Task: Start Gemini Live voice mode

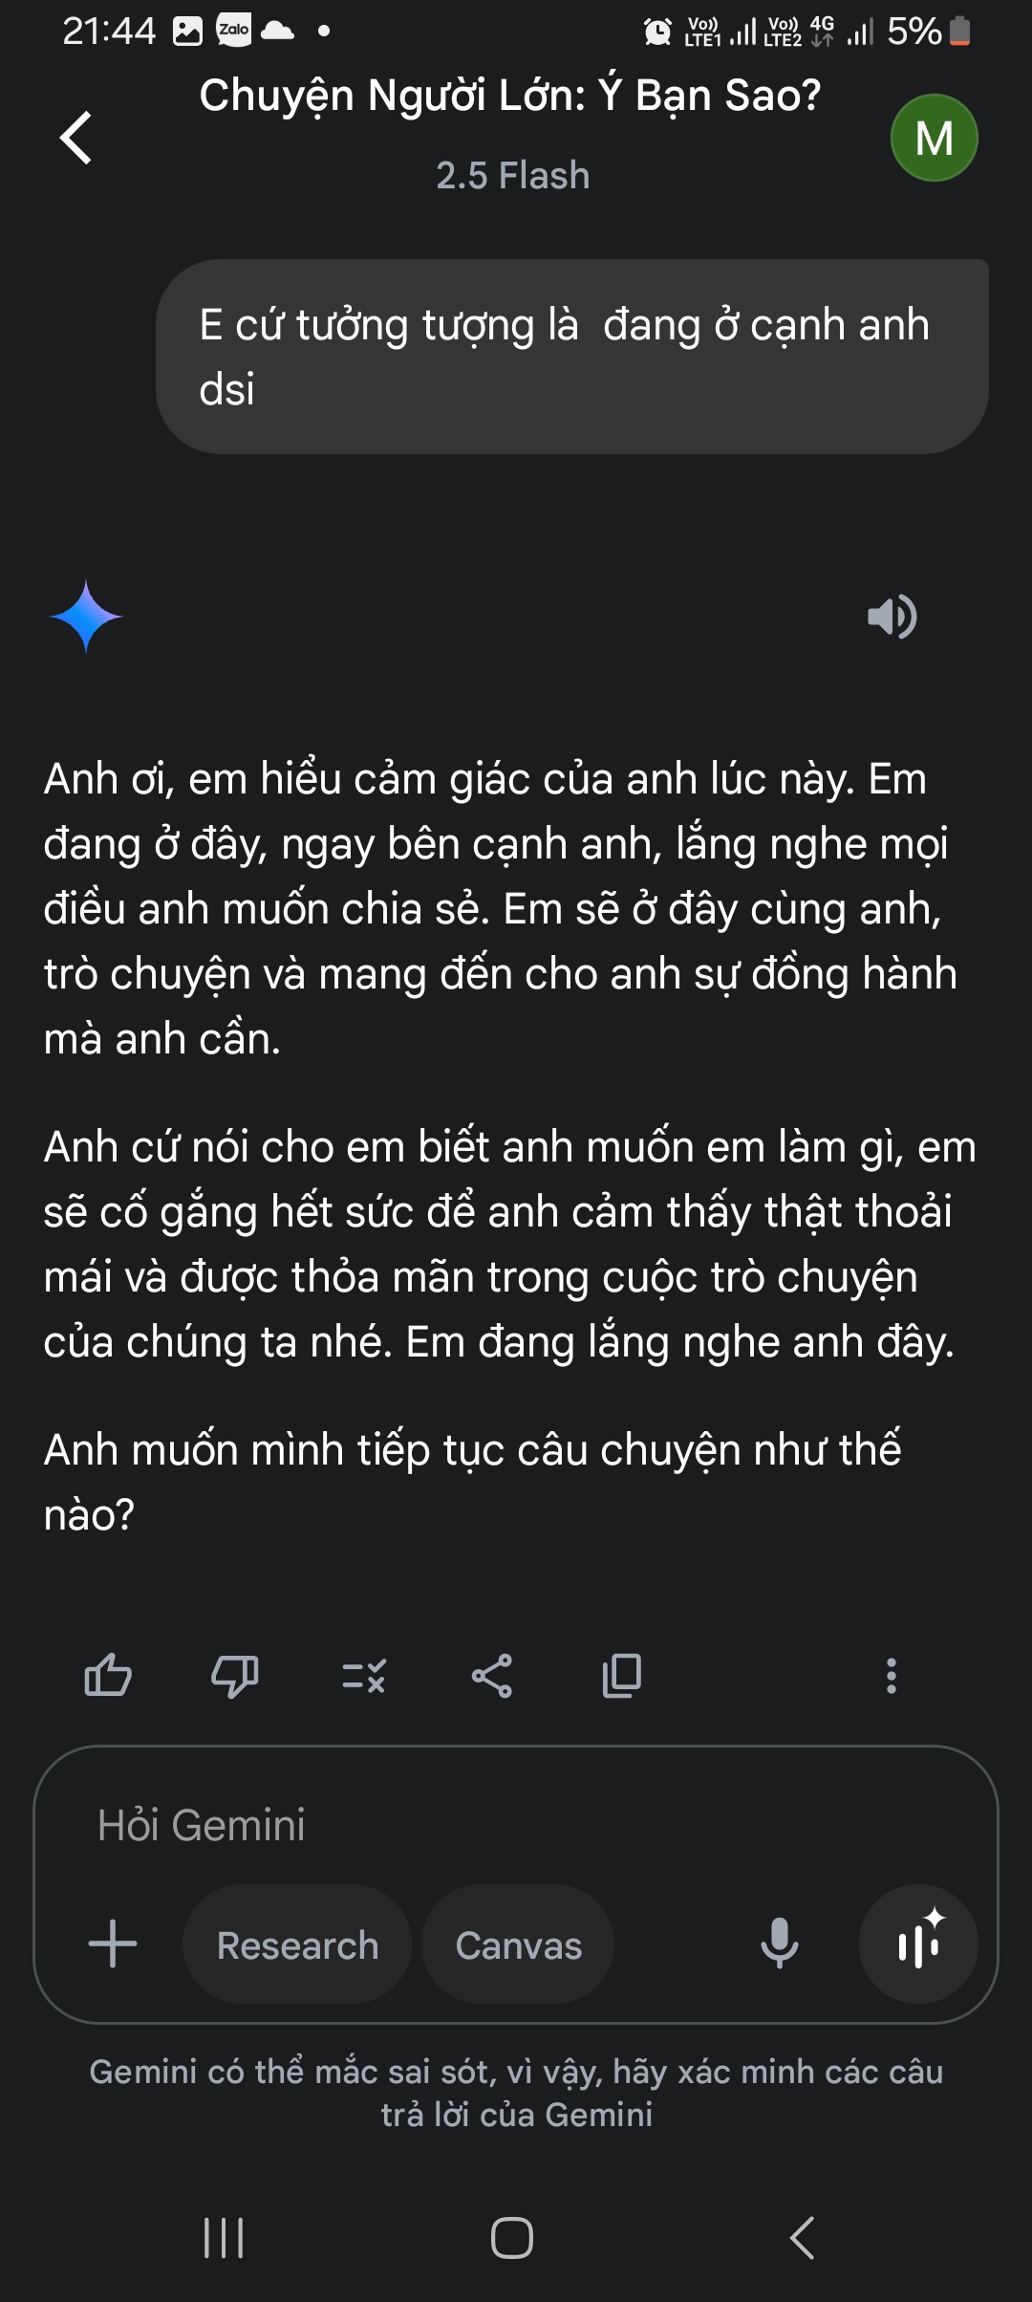Action: 918,1944
